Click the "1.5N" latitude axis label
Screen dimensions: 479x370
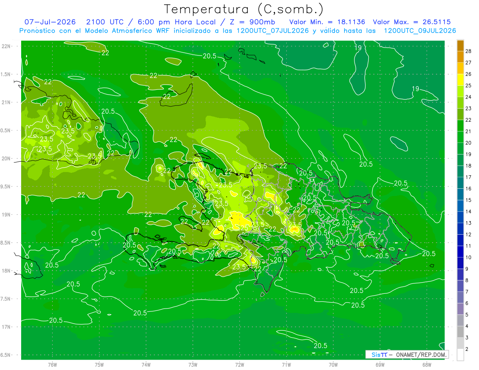[x=6, y=74]
